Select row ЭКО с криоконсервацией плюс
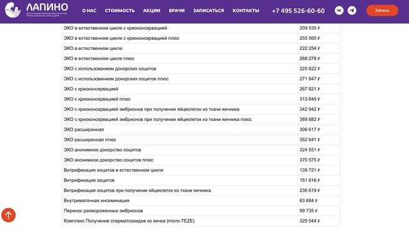This screenshot has width=409, height=232. tap(201, 99)
